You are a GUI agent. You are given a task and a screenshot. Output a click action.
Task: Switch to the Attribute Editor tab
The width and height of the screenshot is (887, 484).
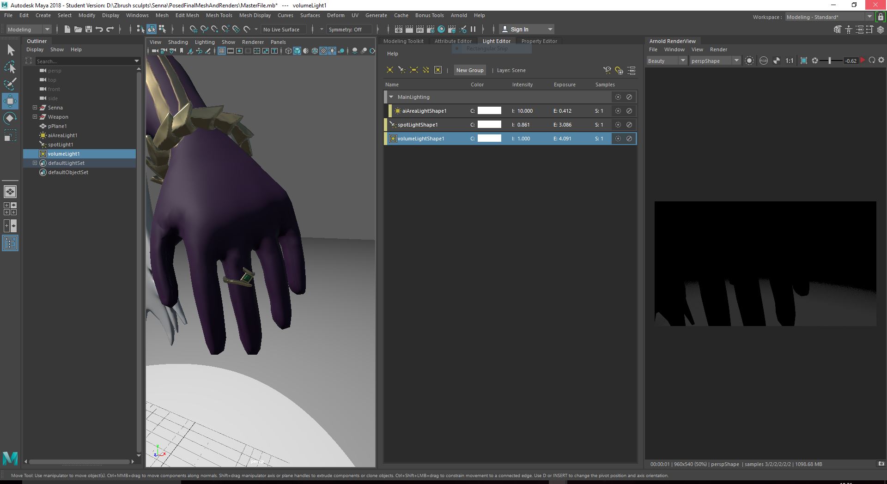coord(453,41)
